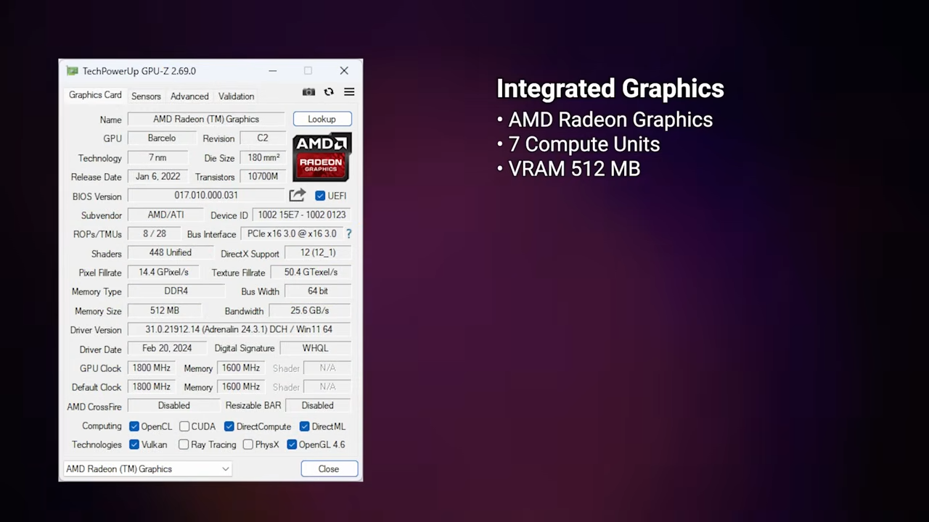Click the GPU-Z title bar app icon
Screen dimensions: 929x522
[72, 71]
